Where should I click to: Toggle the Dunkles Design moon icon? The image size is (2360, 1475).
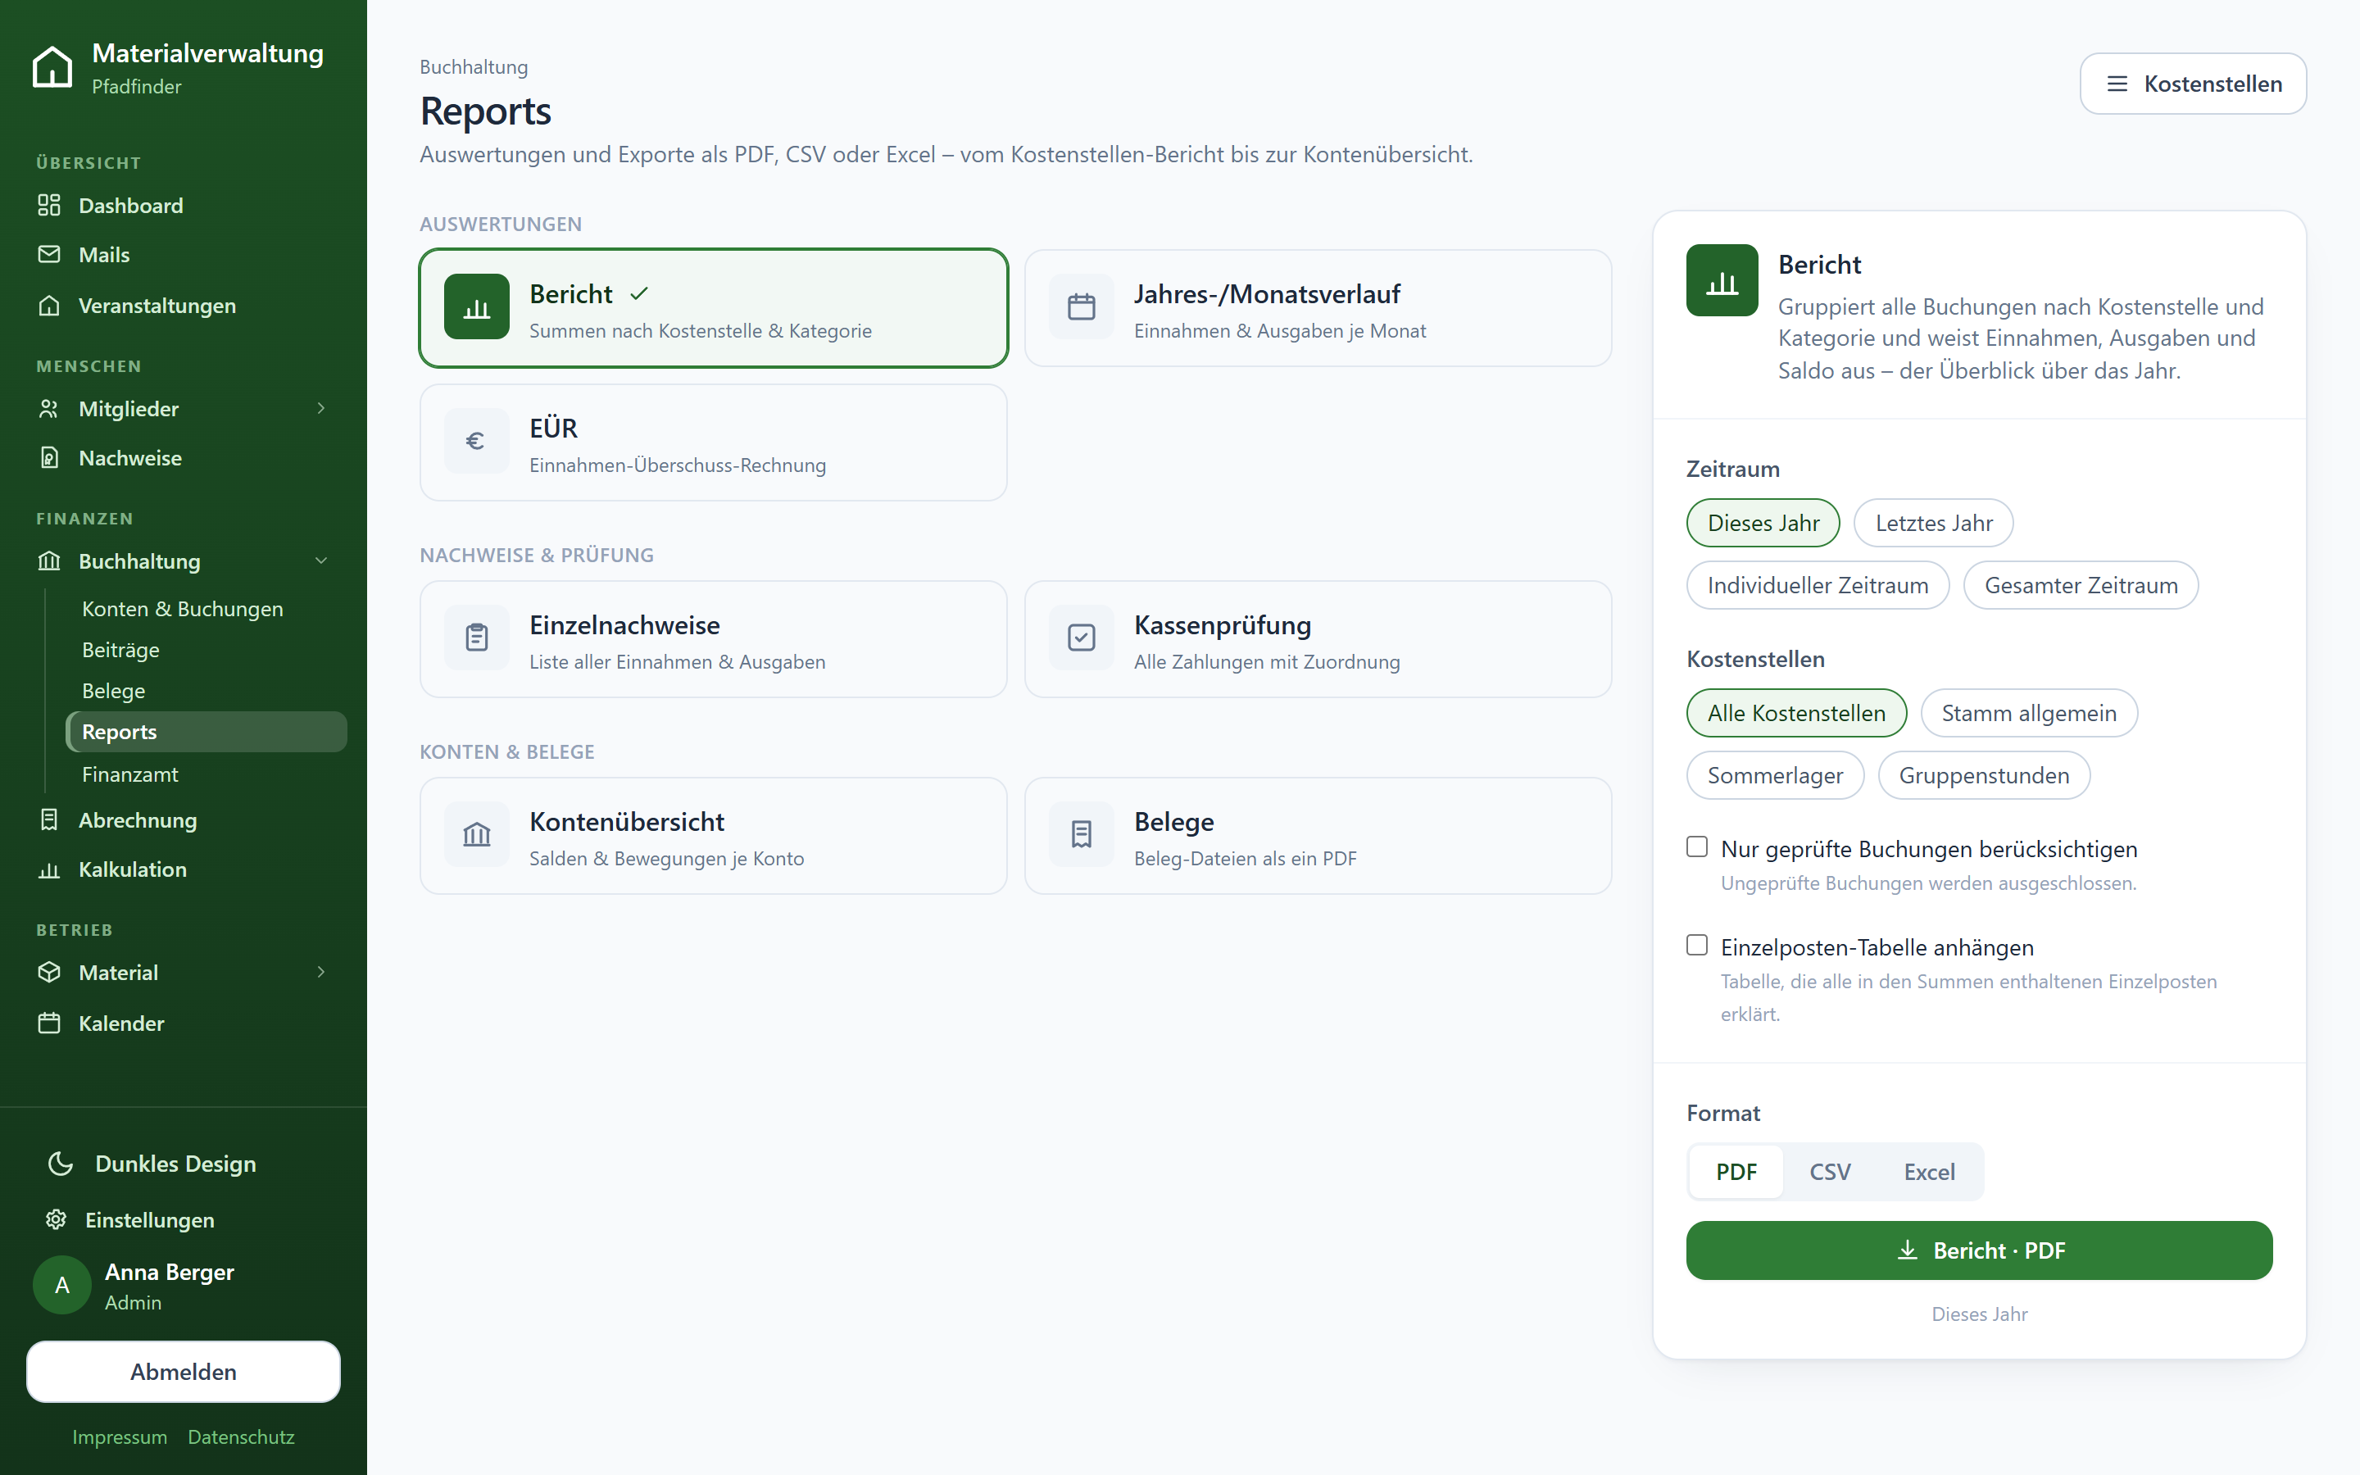point(61,1163)
